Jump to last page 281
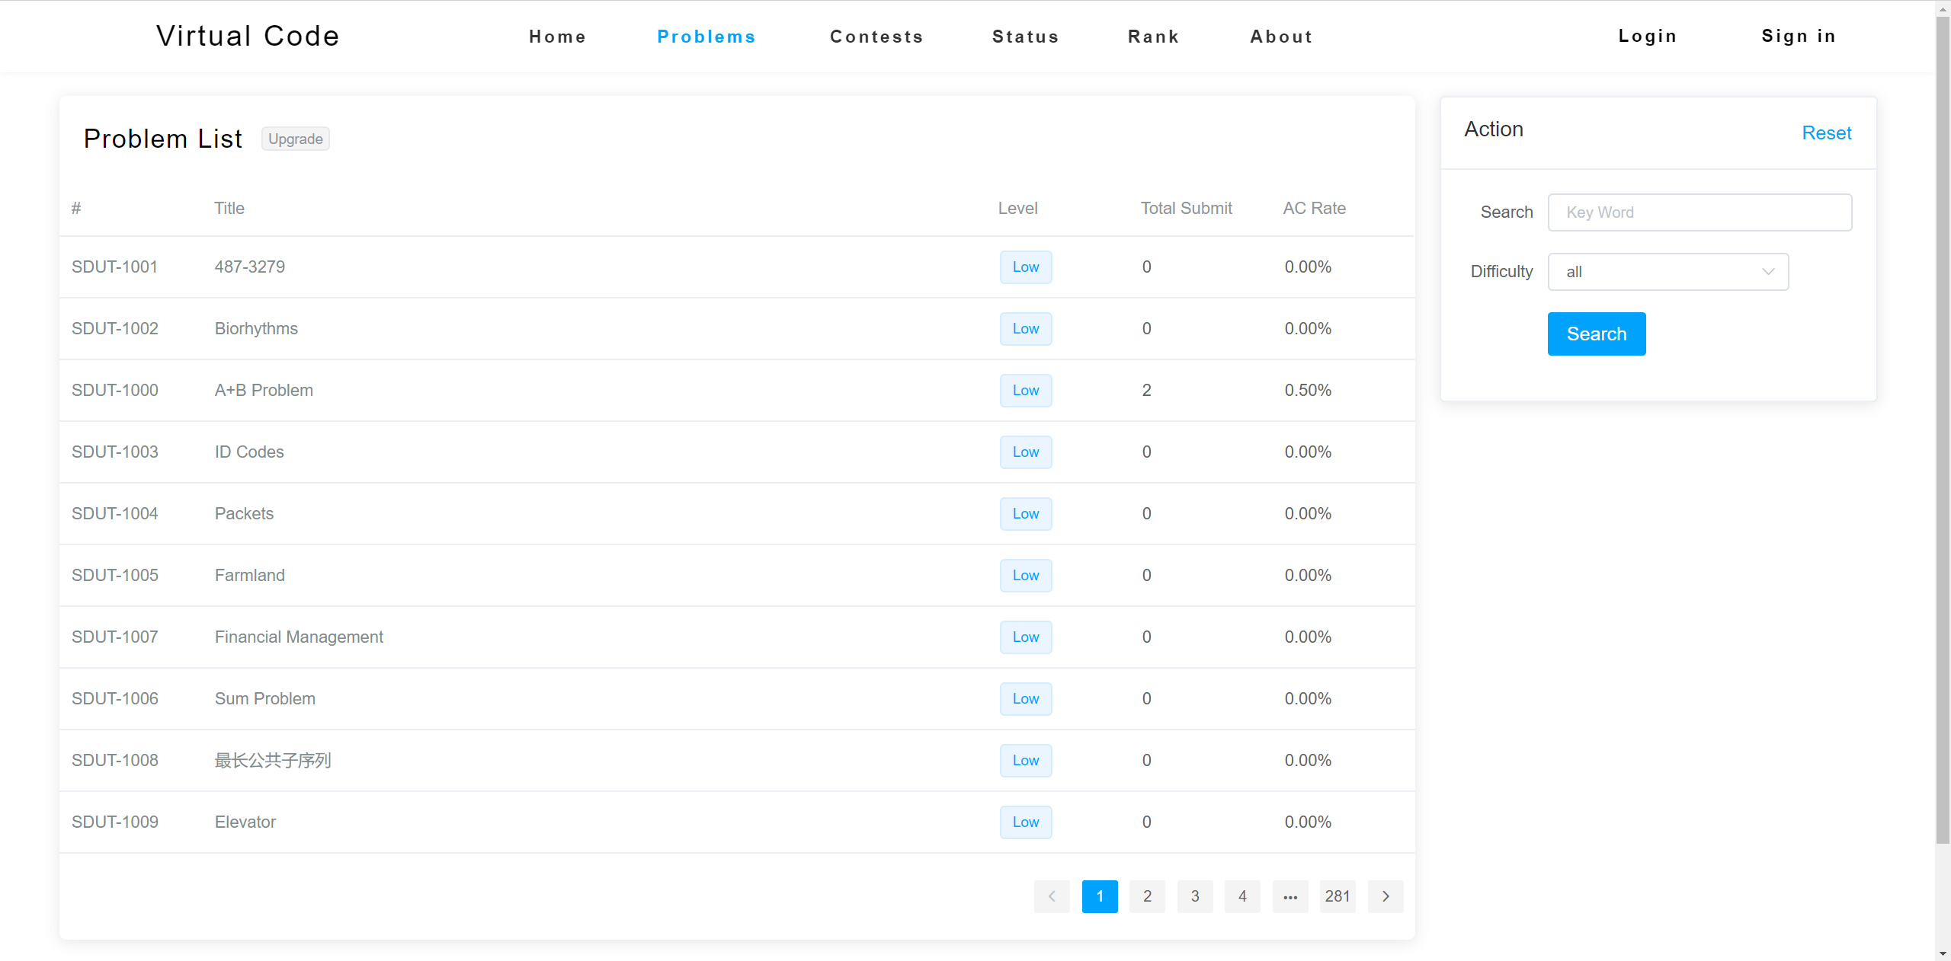Screen dimensions: 1951x961 pyautogui.click(x=1338, y=896)
